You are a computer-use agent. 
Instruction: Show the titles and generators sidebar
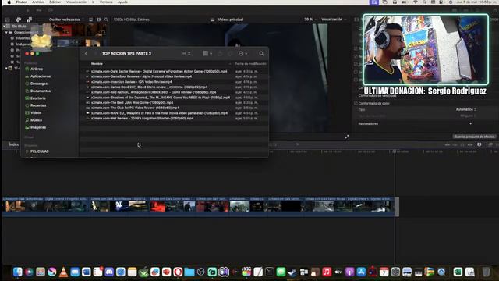30,20
